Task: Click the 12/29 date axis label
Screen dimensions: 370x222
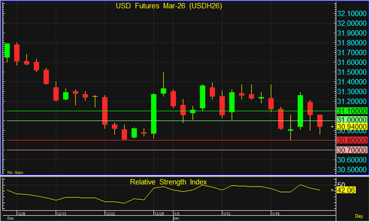Action: point(159,213)
